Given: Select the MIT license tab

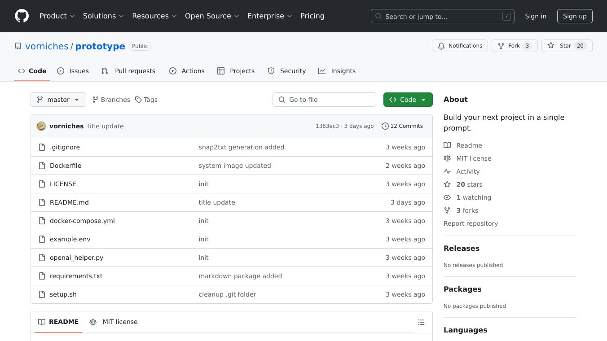Looking at the screenshot, I should [114, 322].
